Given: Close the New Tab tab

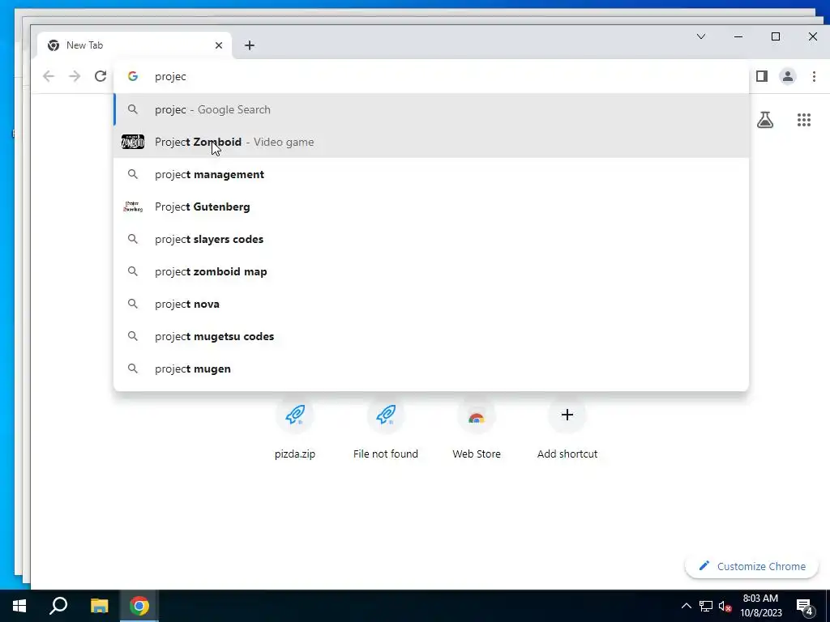Looking at the screenshot, I should click(x=219, y=45).
